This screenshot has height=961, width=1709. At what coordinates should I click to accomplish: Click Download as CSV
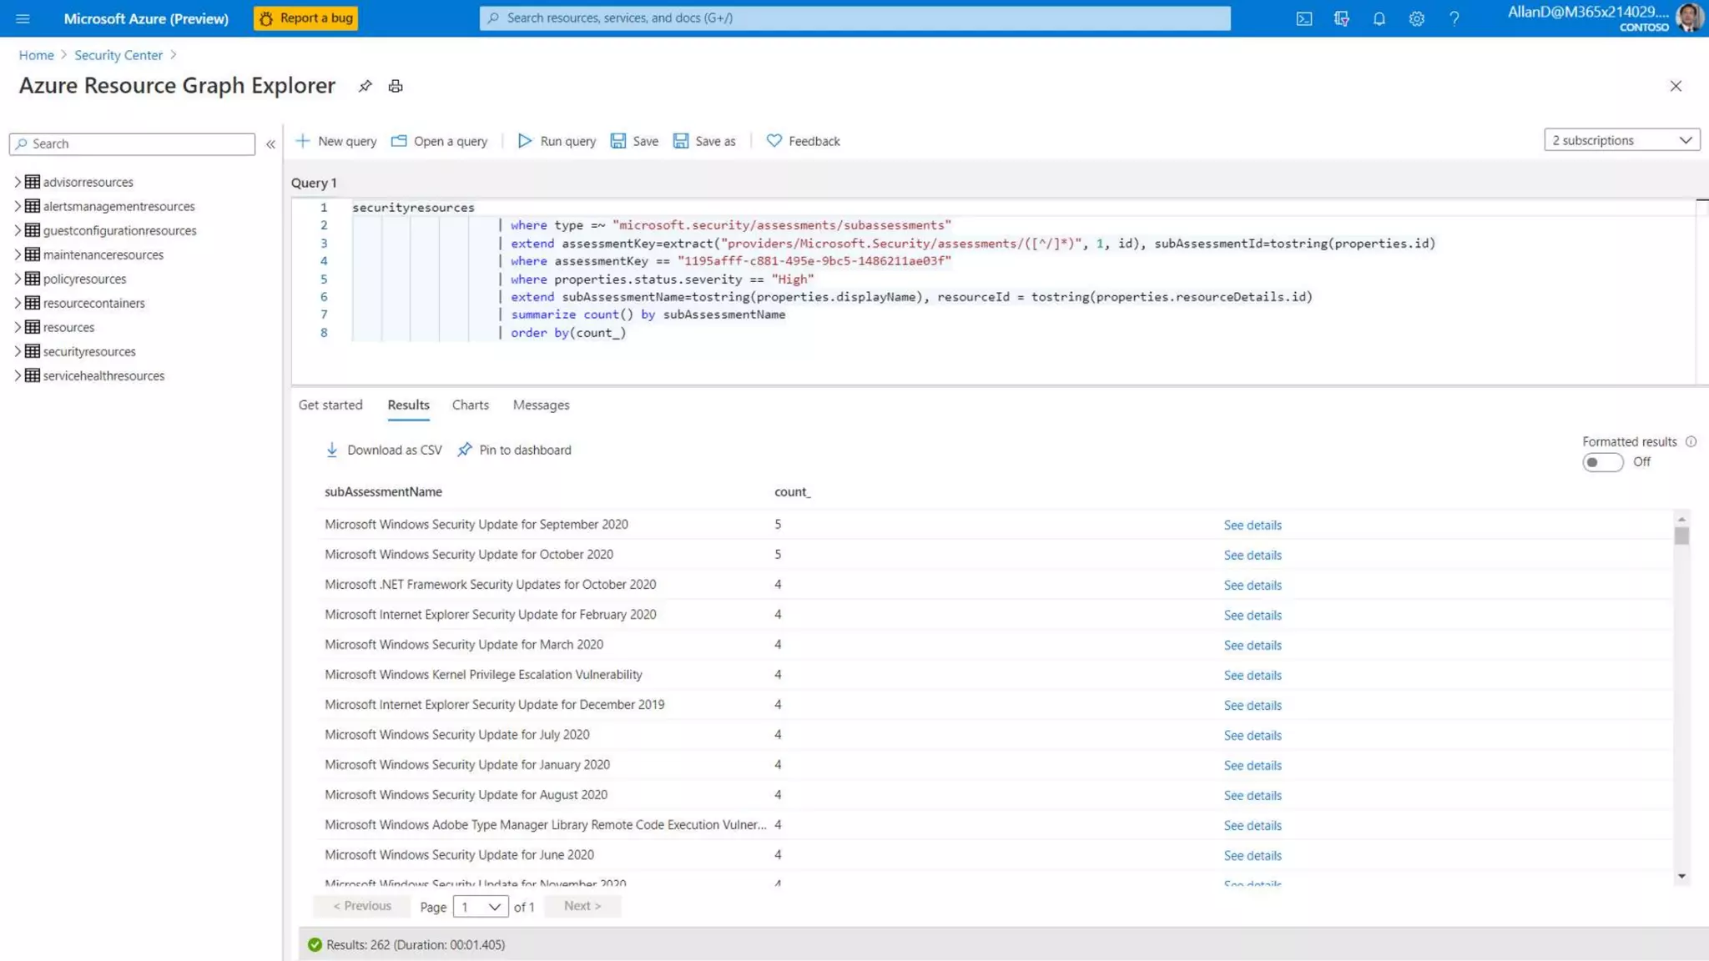click(384, 450)
